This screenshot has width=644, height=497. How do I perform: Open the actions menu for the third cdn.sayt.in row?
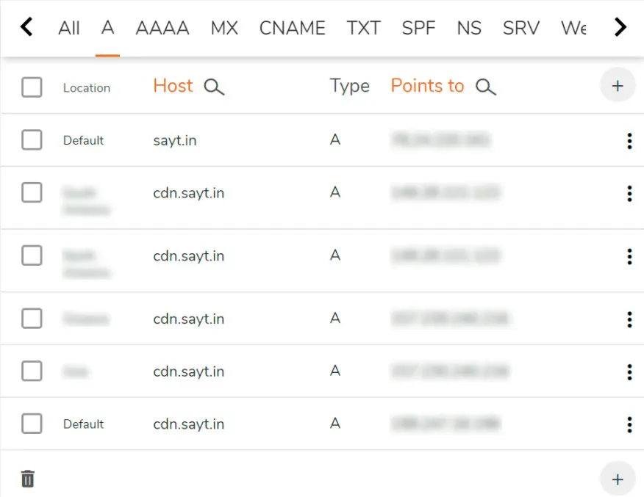pyautogui.click(x=629, y=319)
